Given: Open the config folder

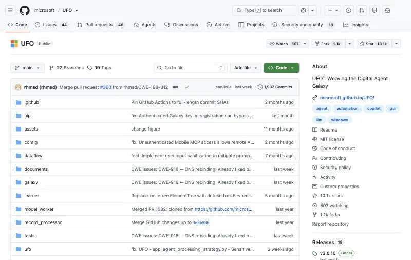Looking at the screenshot, I should tap(31, 142).
